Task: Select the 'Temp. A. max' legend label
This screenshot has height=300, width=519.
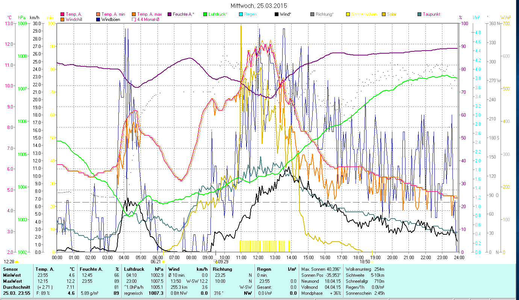Action: click(x=149, y=15)
